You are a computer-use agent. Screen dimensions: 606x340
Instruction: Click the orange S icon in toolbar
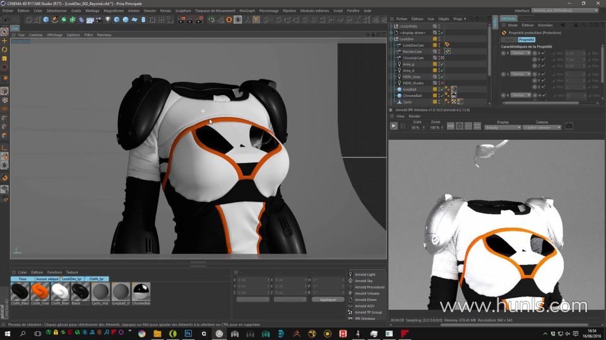coord(229,20)
